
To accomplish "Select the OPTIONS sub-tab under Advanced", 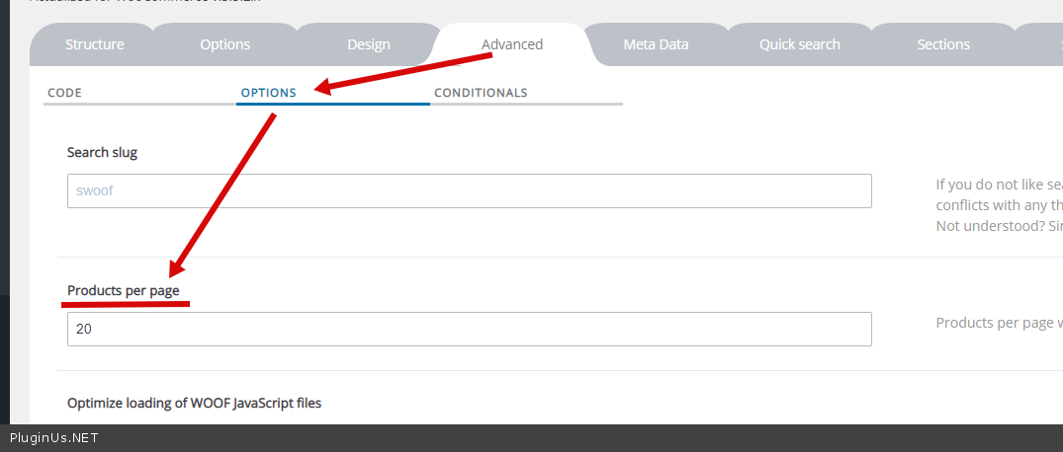I will [x=269, y=93].
